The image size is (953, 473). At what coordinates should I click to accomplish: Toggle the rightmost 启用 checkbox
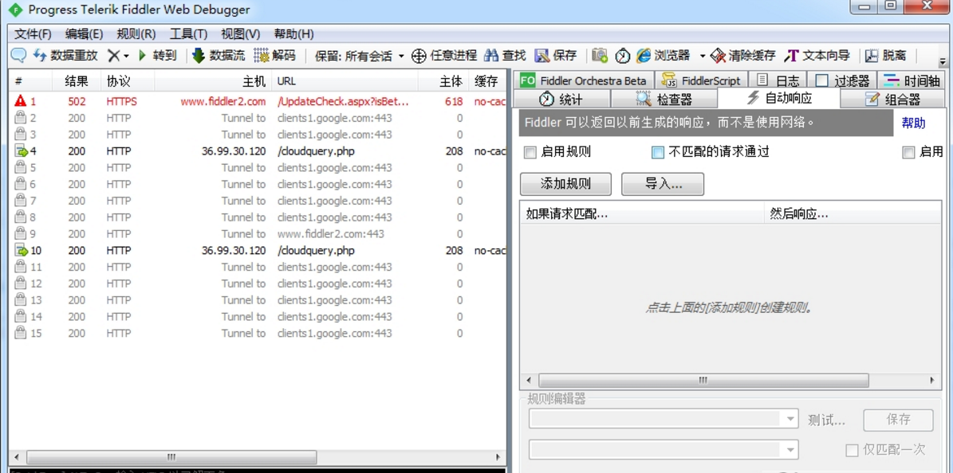(908, 152)
